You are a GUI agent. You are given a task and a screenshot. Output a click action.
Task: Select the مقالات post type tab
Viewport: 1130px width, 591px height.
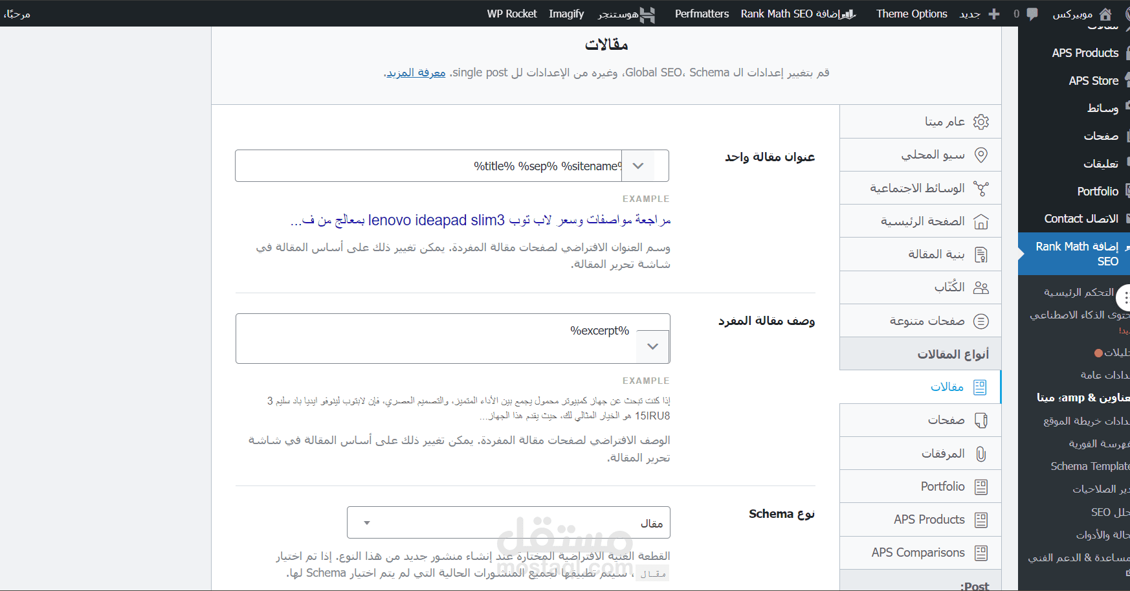920,387
